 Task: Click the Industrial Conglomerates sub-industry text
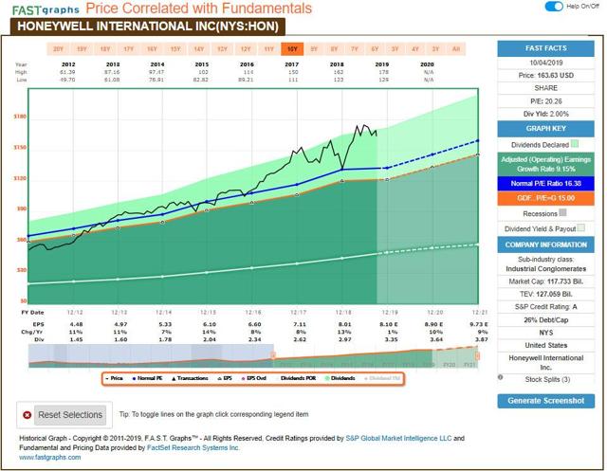(546, 269)
